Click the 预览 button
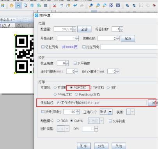Screen dimensions: 158x149 101,146
